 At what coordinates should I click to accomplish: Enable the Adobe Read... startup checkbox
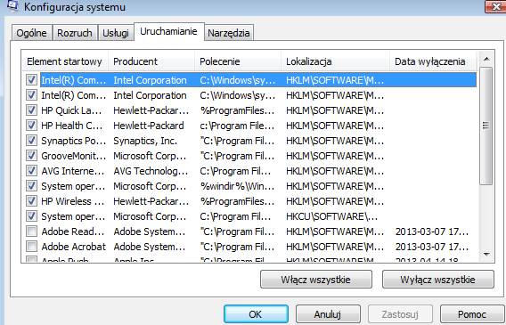[31, 232]
